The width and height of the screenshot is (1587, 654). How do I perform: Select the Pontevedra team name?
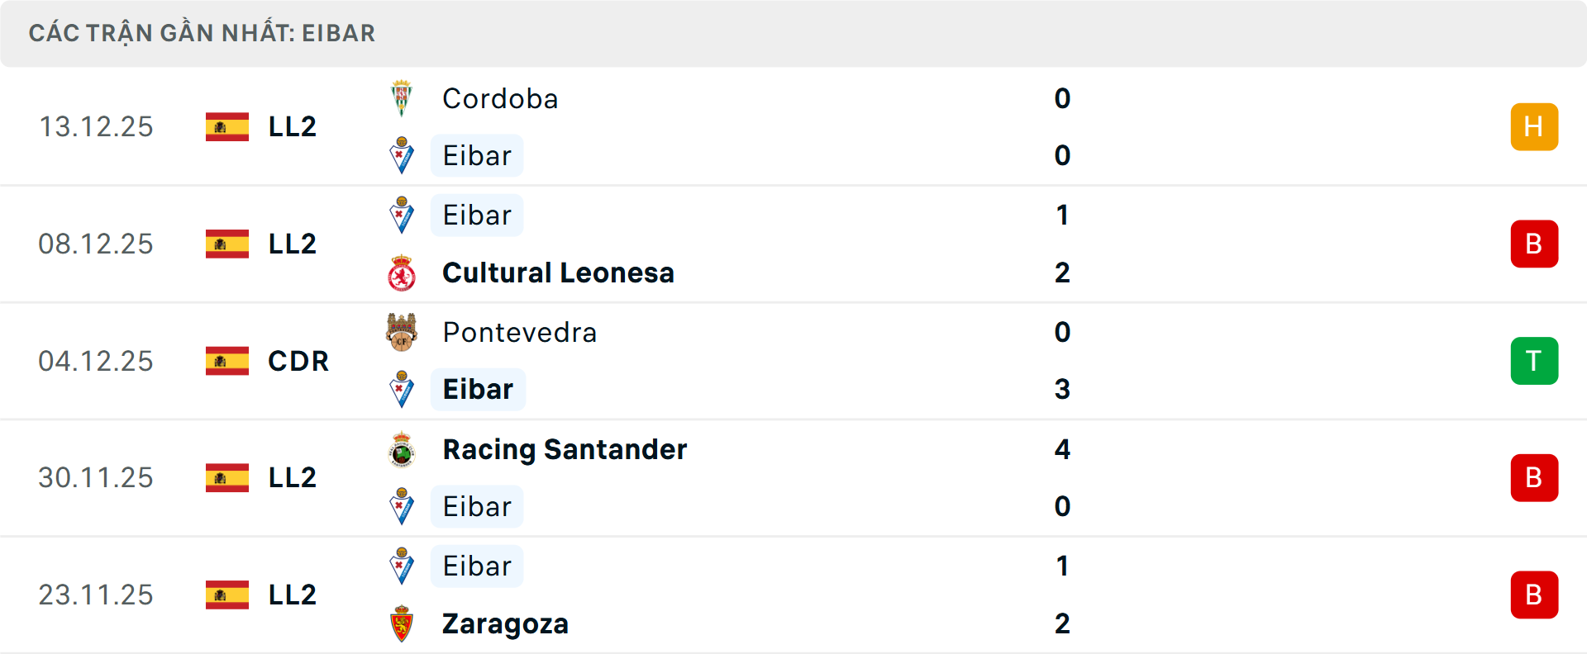[519, 333]
